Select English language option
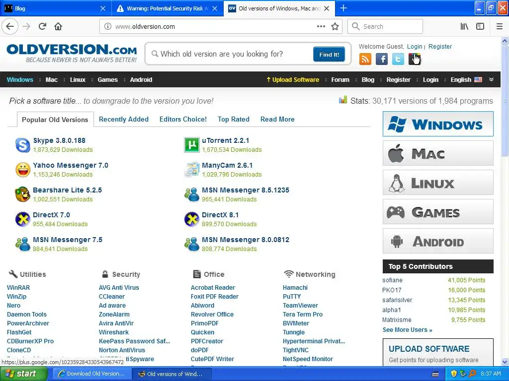 [x=466, y=80]
